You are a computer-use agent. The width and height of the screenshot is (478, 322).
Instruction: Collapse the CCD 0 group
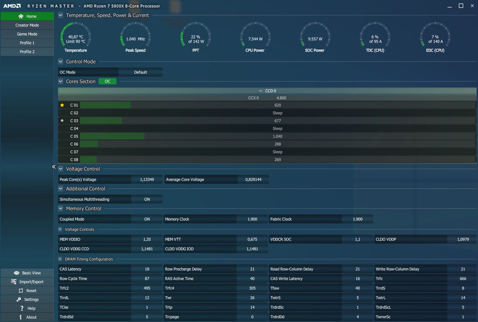[x=260, y=91]
